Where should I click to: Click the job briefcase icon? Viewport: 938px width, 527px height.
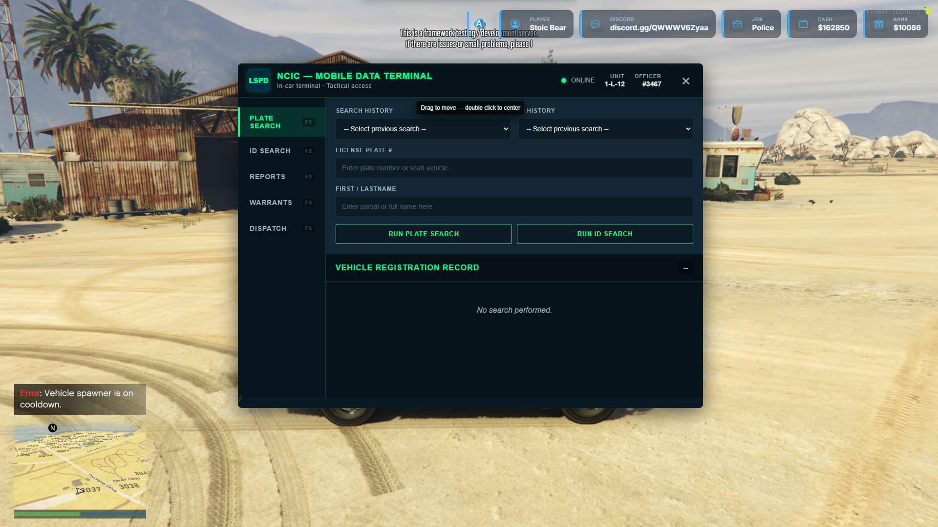click(x=737, y=24)
